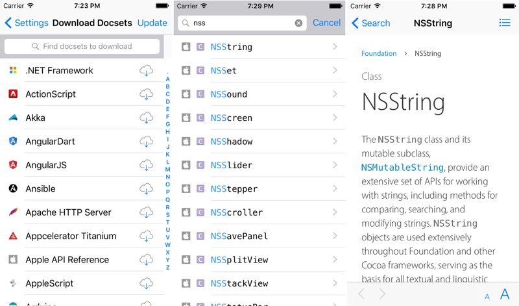Open the NSMutableString link
The height and width of the screenshot is (306, 519).
point(402,168)
